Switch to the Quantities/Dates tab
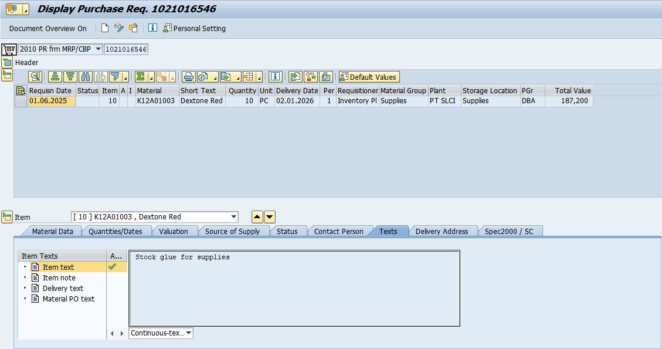This screenshot has height=349, width=662. (x=116, y=231)
